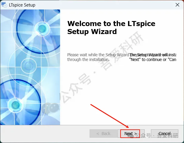Image resolution: width=184 pixels, height=143 pixels.
Task: Close the LTspice Setup window
Action: tap(177, 5)
